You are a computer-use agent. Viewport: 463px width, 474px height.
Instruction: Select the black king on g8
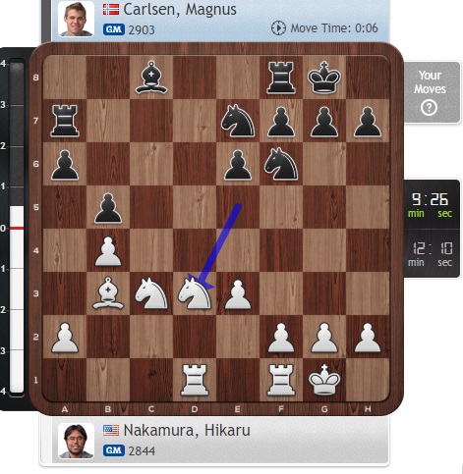tap(324, 78)
